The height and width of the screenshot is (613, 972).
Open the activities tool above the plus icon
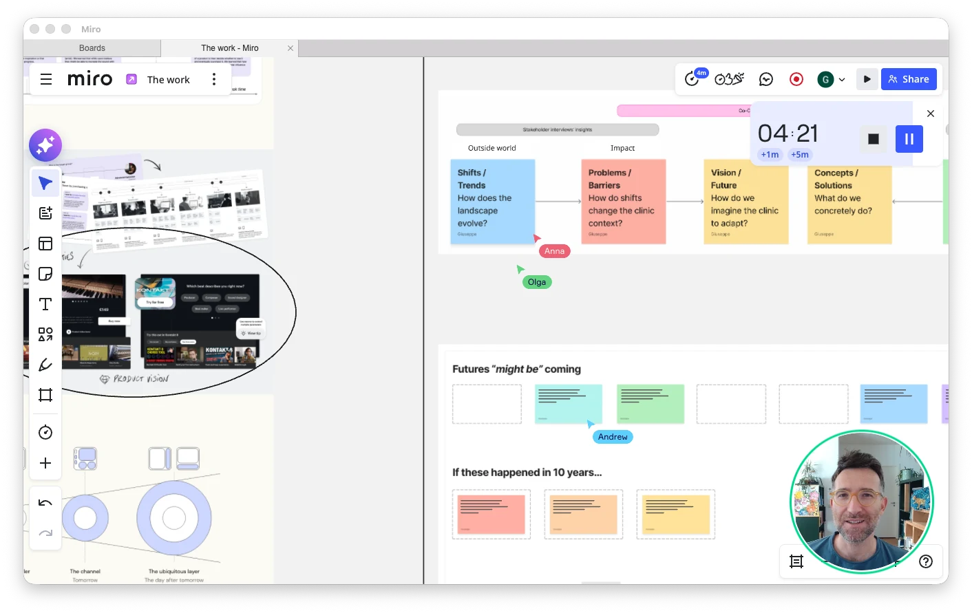tap(45, 432)
